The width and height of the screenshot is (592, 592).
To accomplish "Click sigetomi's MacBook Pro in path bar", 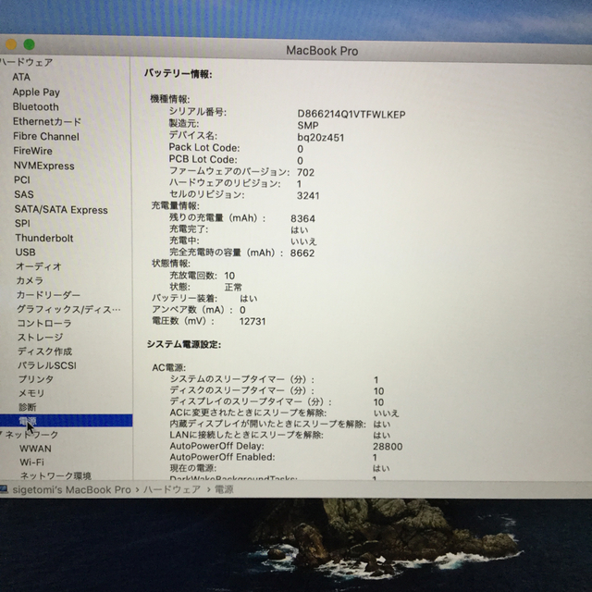I will click(x=72, y=489).
